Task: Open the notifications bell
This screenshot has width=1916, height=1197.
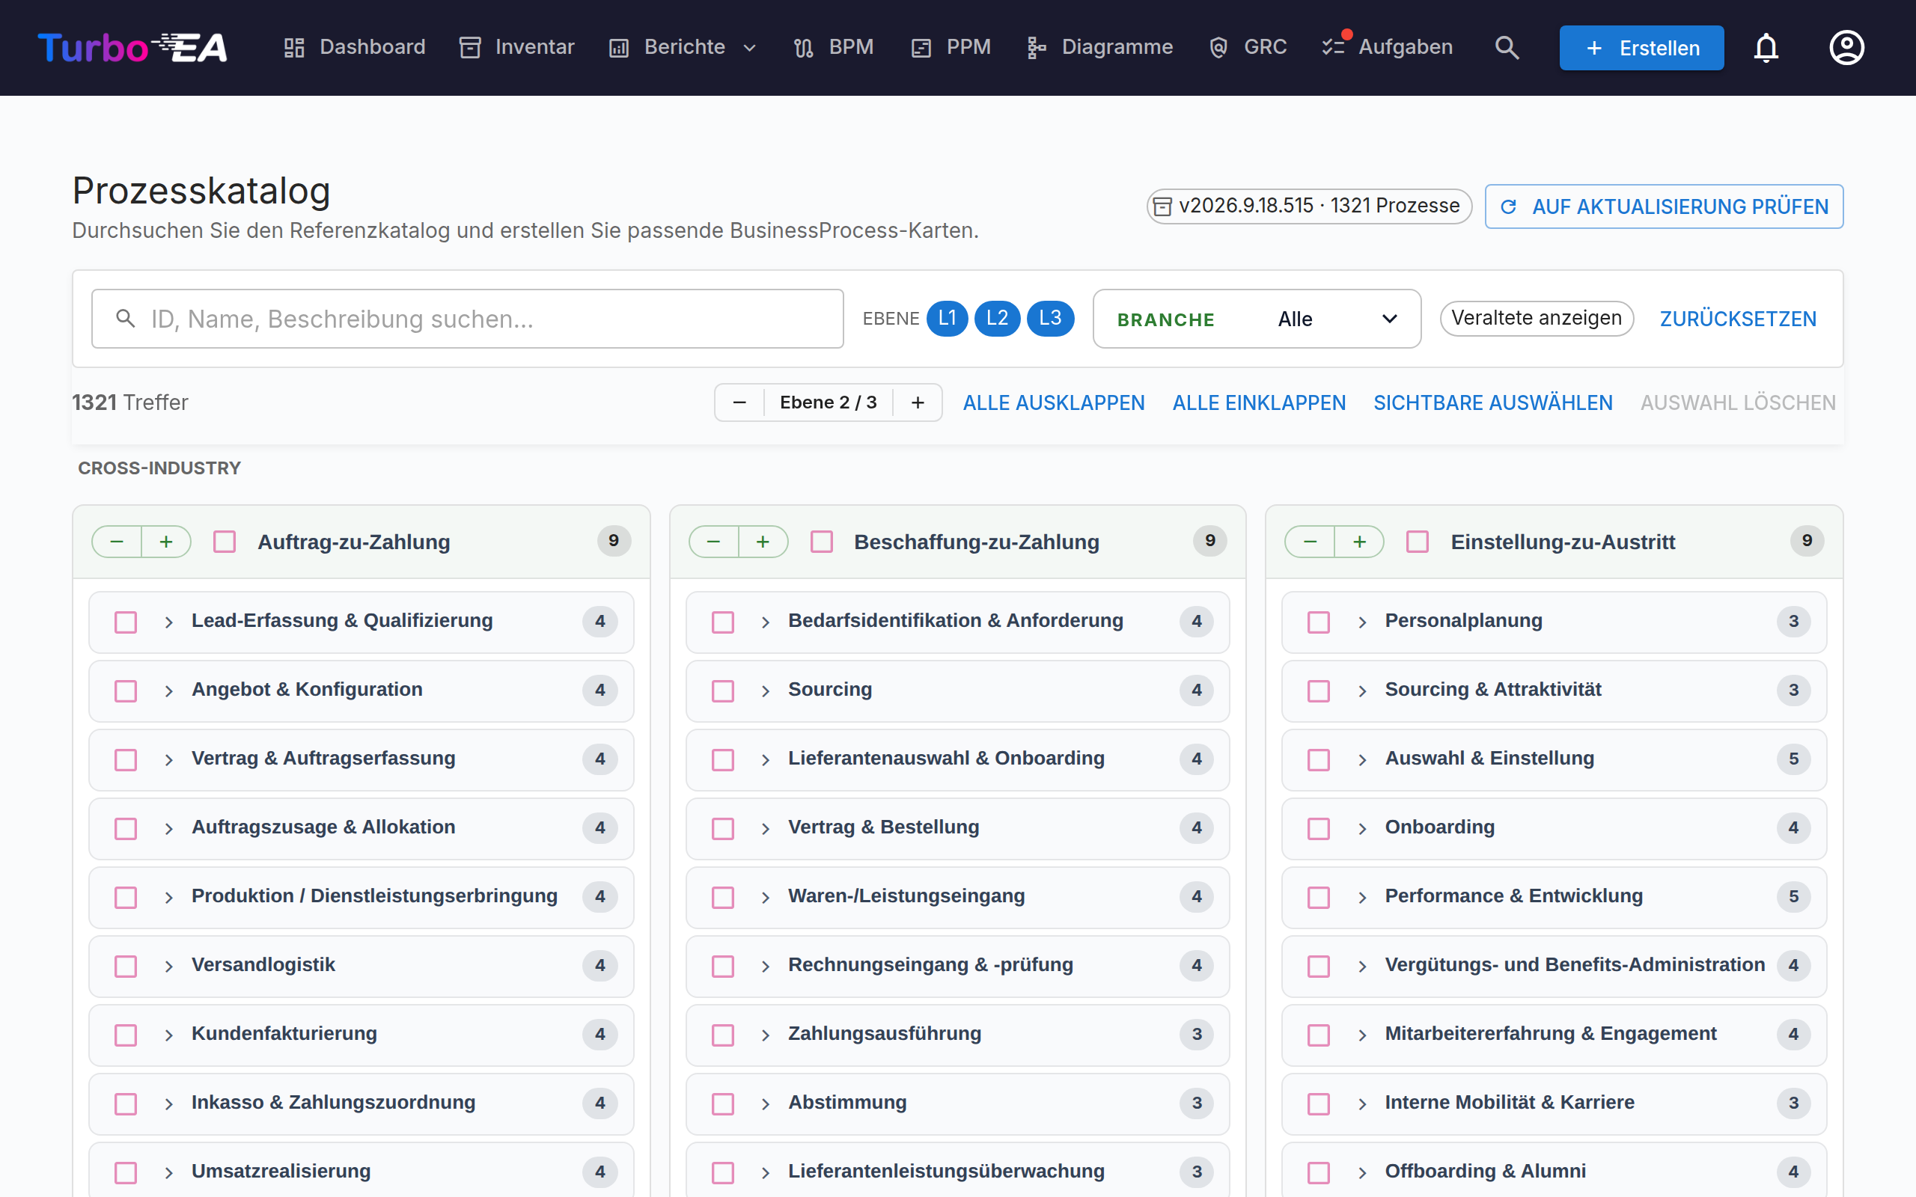Action: 1766,47
